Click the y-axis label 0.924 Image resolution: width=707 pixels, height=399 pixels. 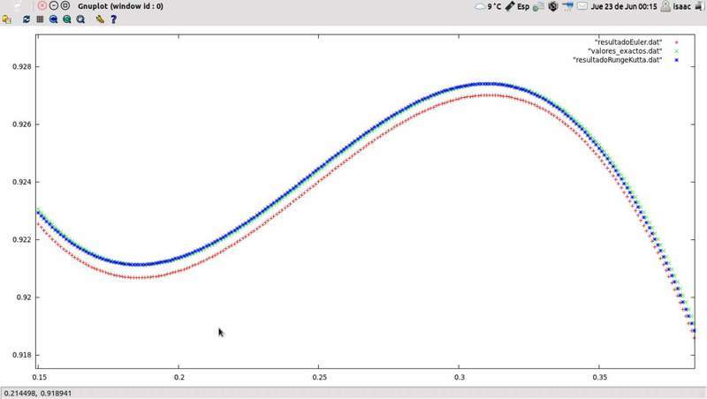click(x=22, y=182)
